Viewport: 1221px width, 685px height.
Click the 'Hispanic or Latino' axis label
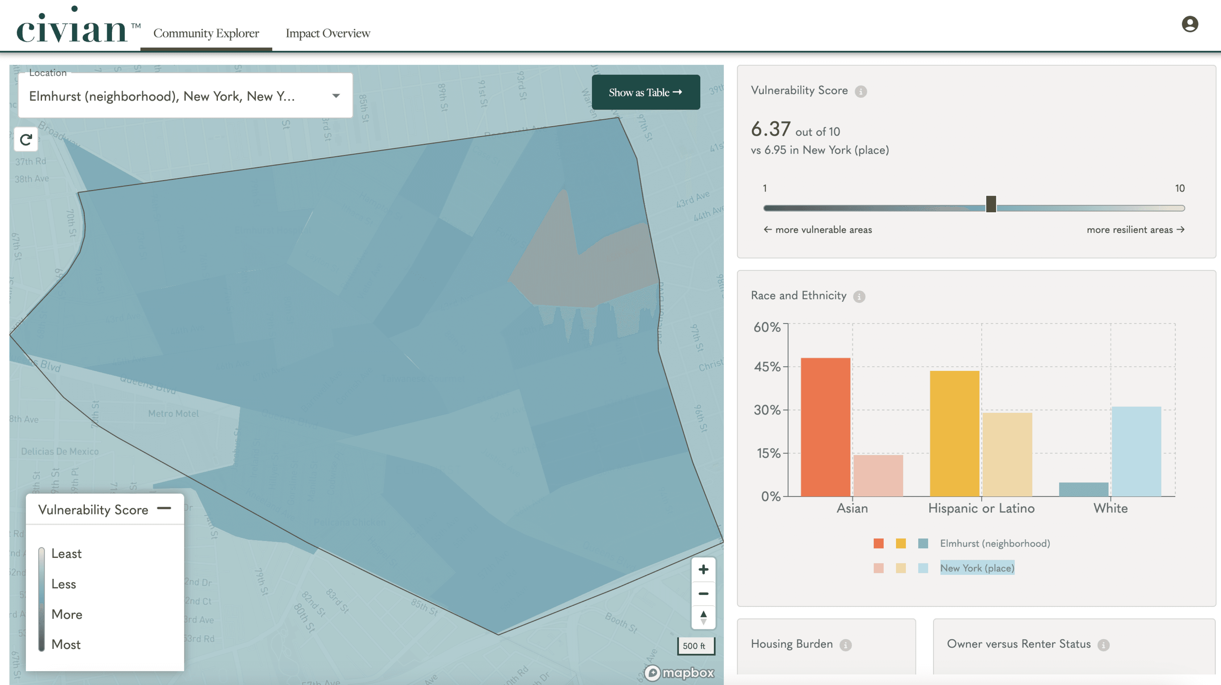pos(981,508)
